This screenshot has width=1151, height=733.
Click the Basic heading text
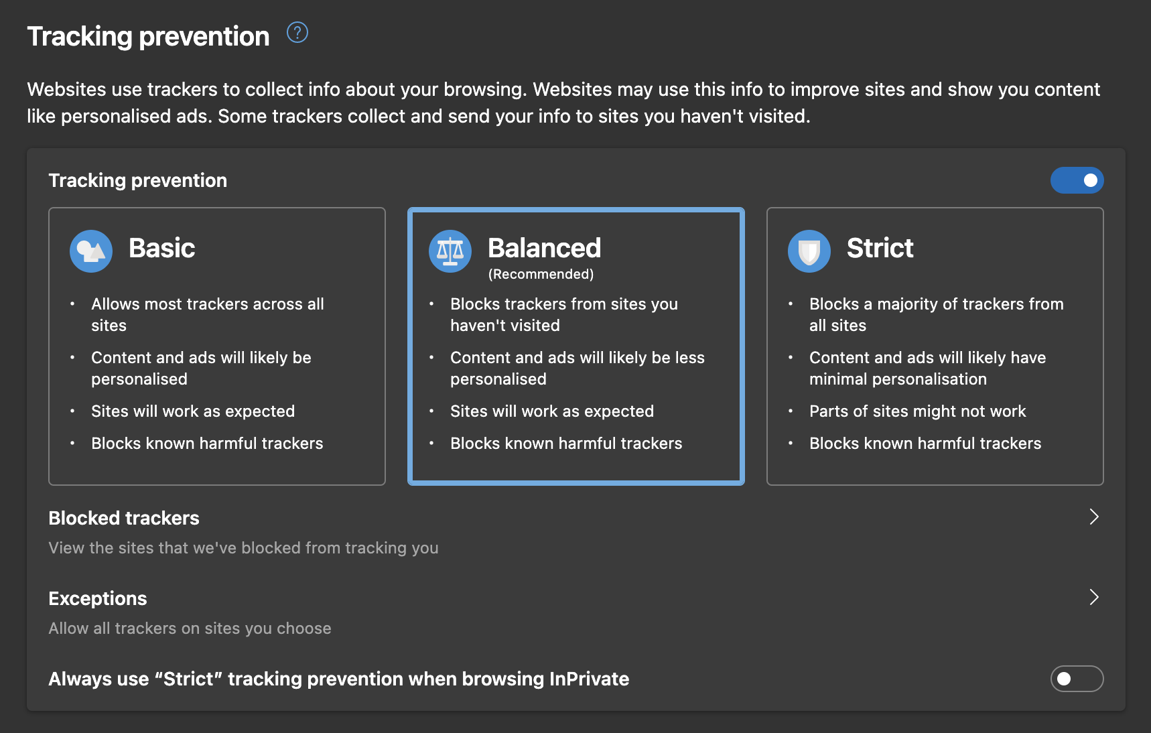(x=161, y=248)
